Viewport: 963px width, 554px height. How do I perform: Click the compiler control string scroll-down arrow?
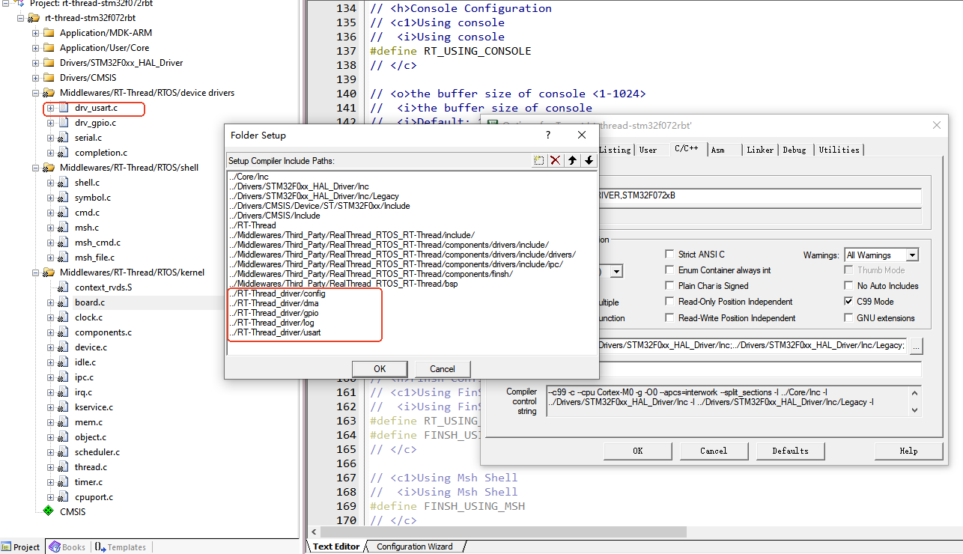coord(914,410)
